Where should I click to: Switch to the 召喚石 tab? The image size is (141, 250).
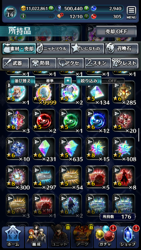pyautogui.click(x=122, y=49)
